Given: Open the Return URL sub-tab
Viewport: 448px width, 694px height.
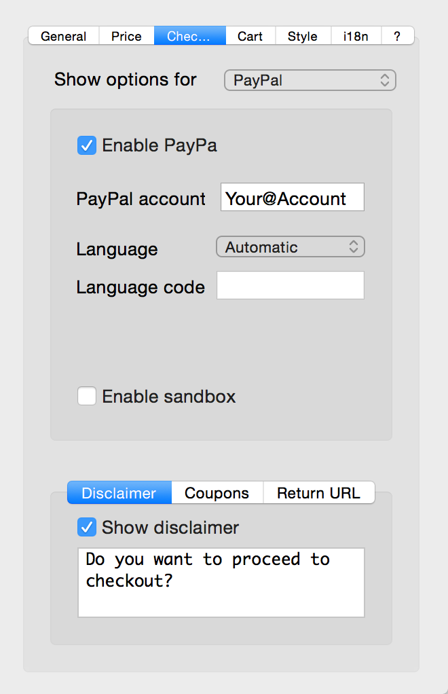Looking at the screenshot, I should [319, 492].
